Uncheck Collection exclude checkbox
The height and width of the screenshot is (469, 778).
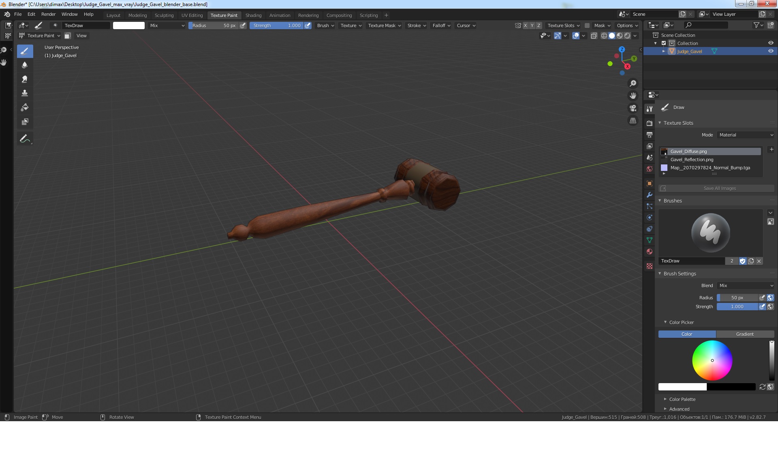pos(664,43)
